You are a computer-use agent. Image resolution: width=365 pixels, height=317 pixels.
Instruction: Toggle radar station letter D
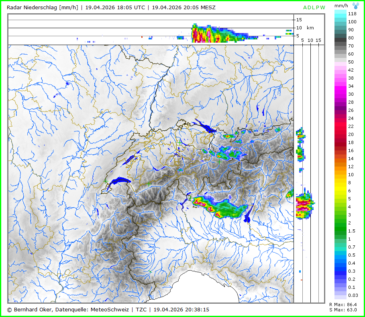point(310,8)
